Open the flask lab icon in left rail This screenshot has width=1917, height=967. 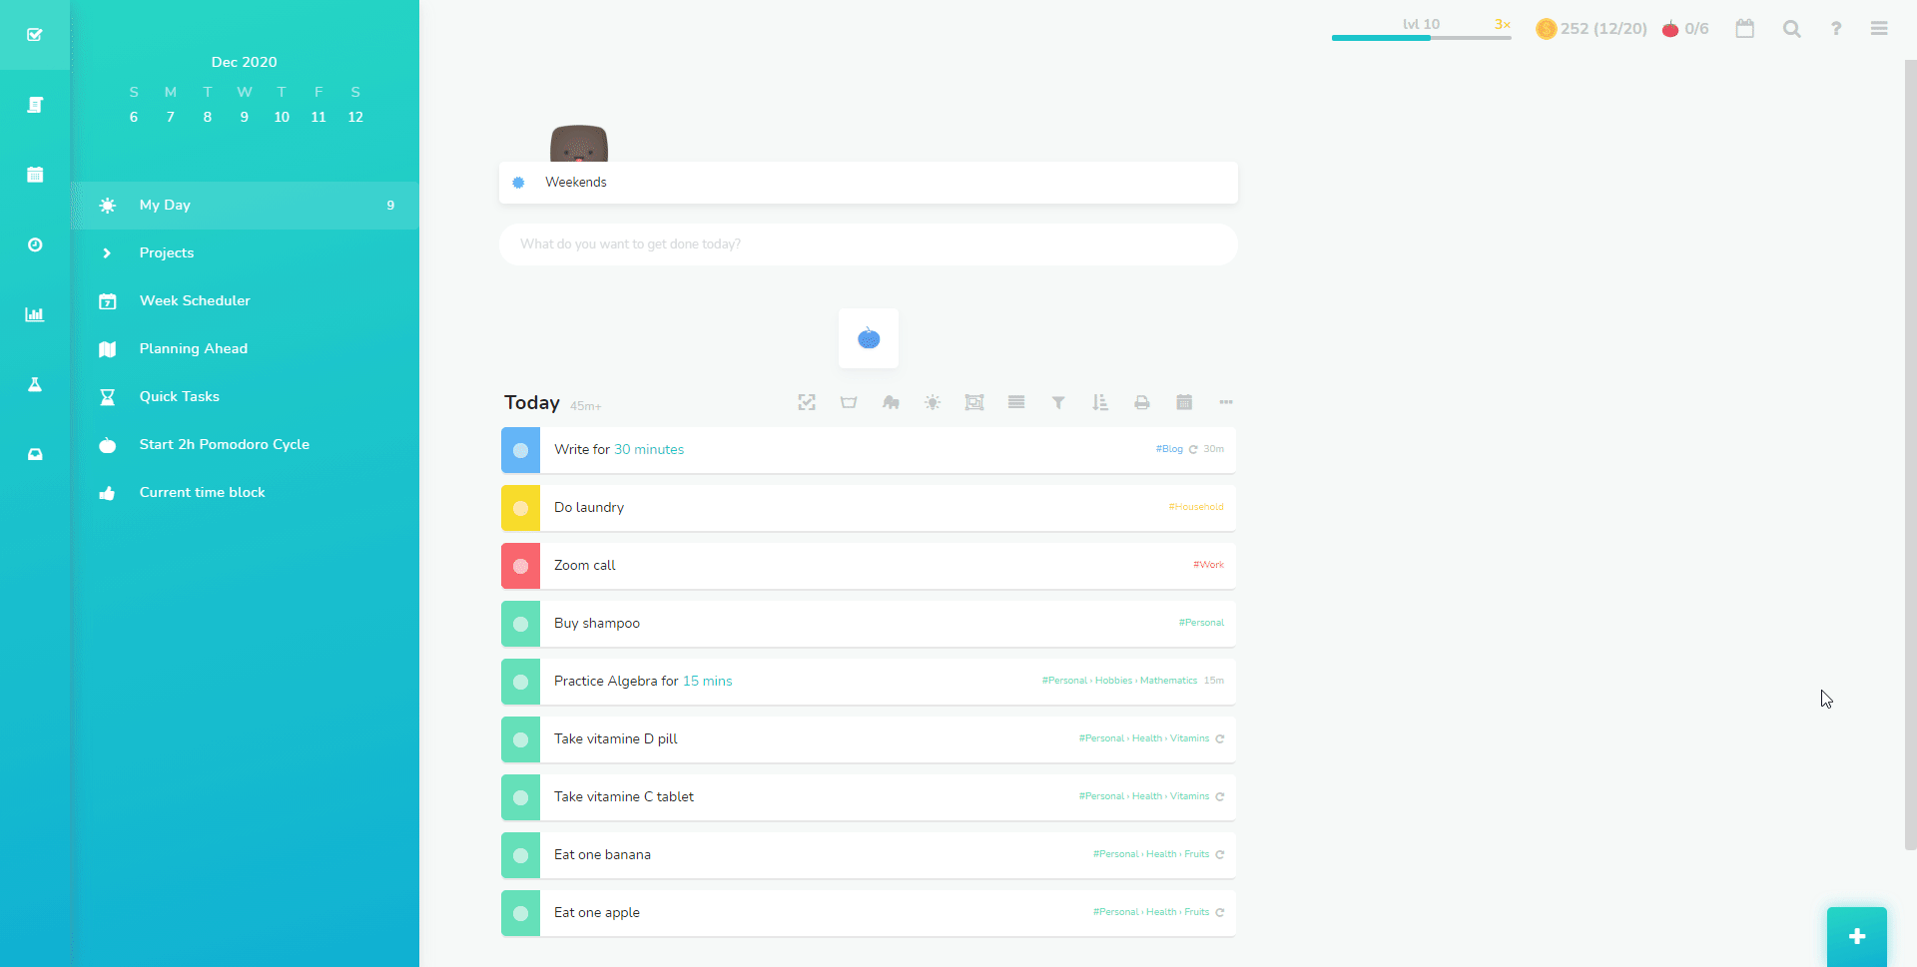tap(35, 384)
